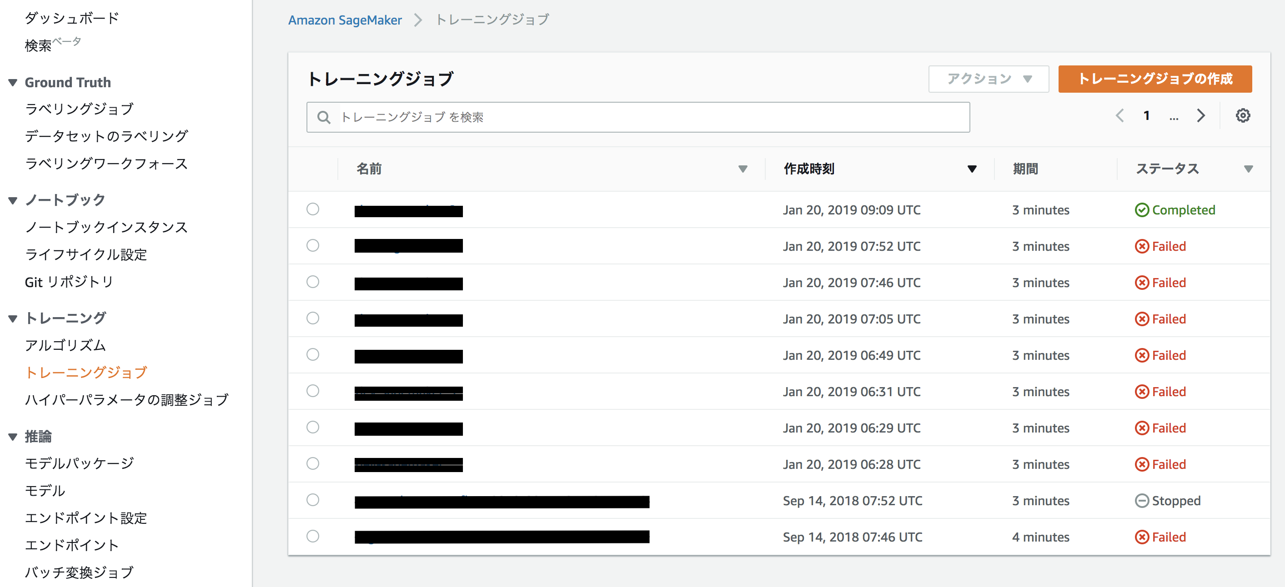Click the 期間 column header
This screenshot has width=1285, height=587.
coord(1025,169)
